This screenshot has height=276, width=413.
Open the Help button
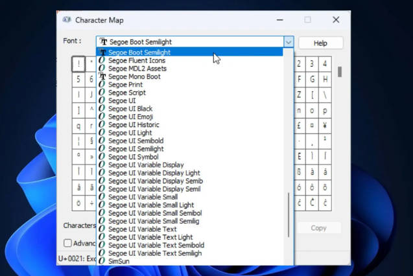tap(321, 43)
